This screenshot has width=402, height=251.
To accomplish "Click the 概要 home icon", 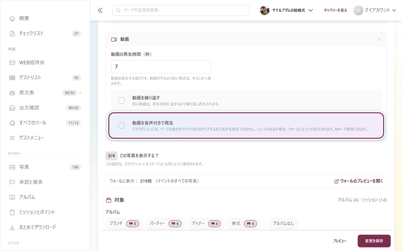I will coord(12,18).
